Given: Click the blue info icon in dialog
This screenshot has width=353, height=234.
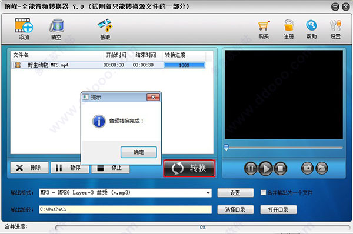Looking at the screenshot, I should pyautogui.click(x=99, y=121).
